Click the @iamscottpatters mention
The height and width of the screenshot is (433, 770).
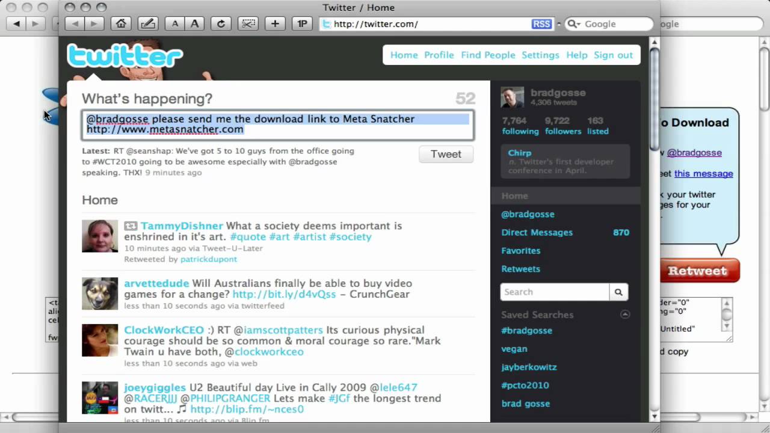278,330
